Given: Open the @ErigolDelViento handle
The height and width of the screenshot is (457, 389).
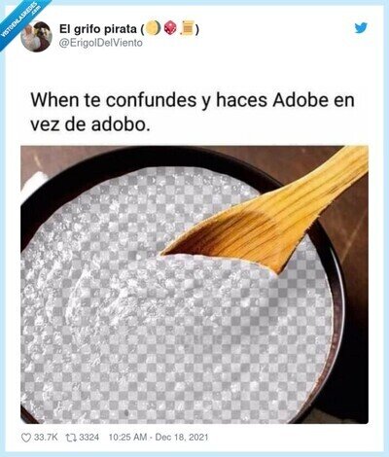Looking at the screenshot, I should 101,43.
